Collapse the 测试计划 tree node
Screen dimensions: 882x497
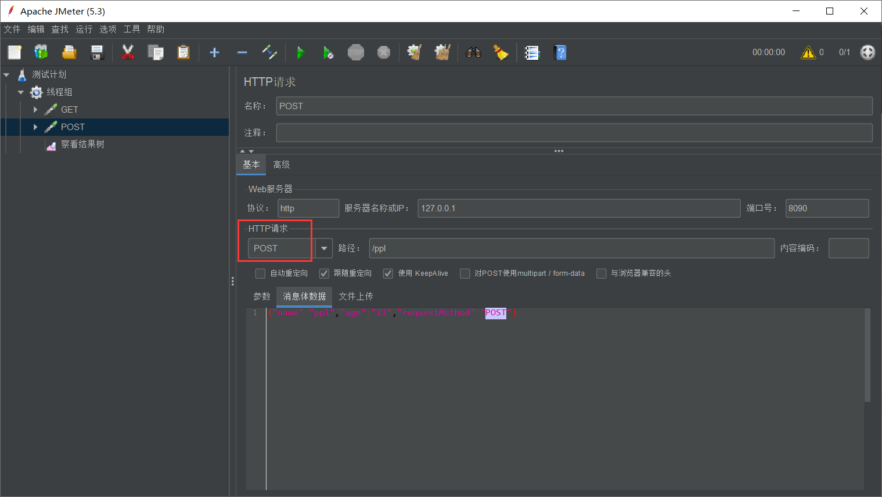click(x=6, y=75)
